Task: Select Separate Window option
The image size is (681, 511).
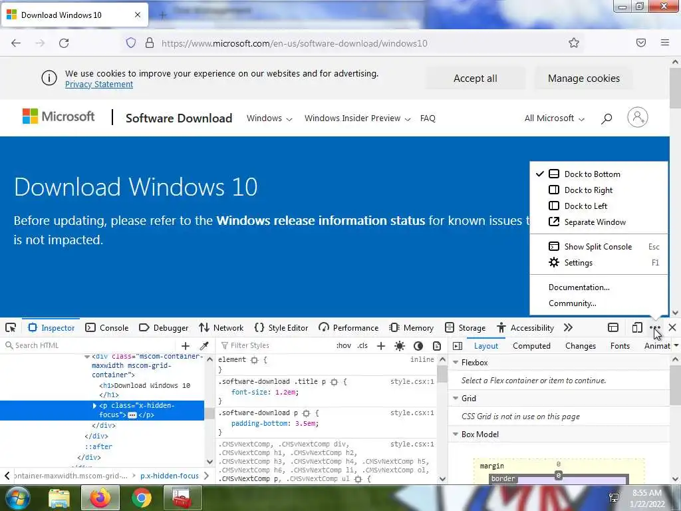Action: tap(599, 222)
